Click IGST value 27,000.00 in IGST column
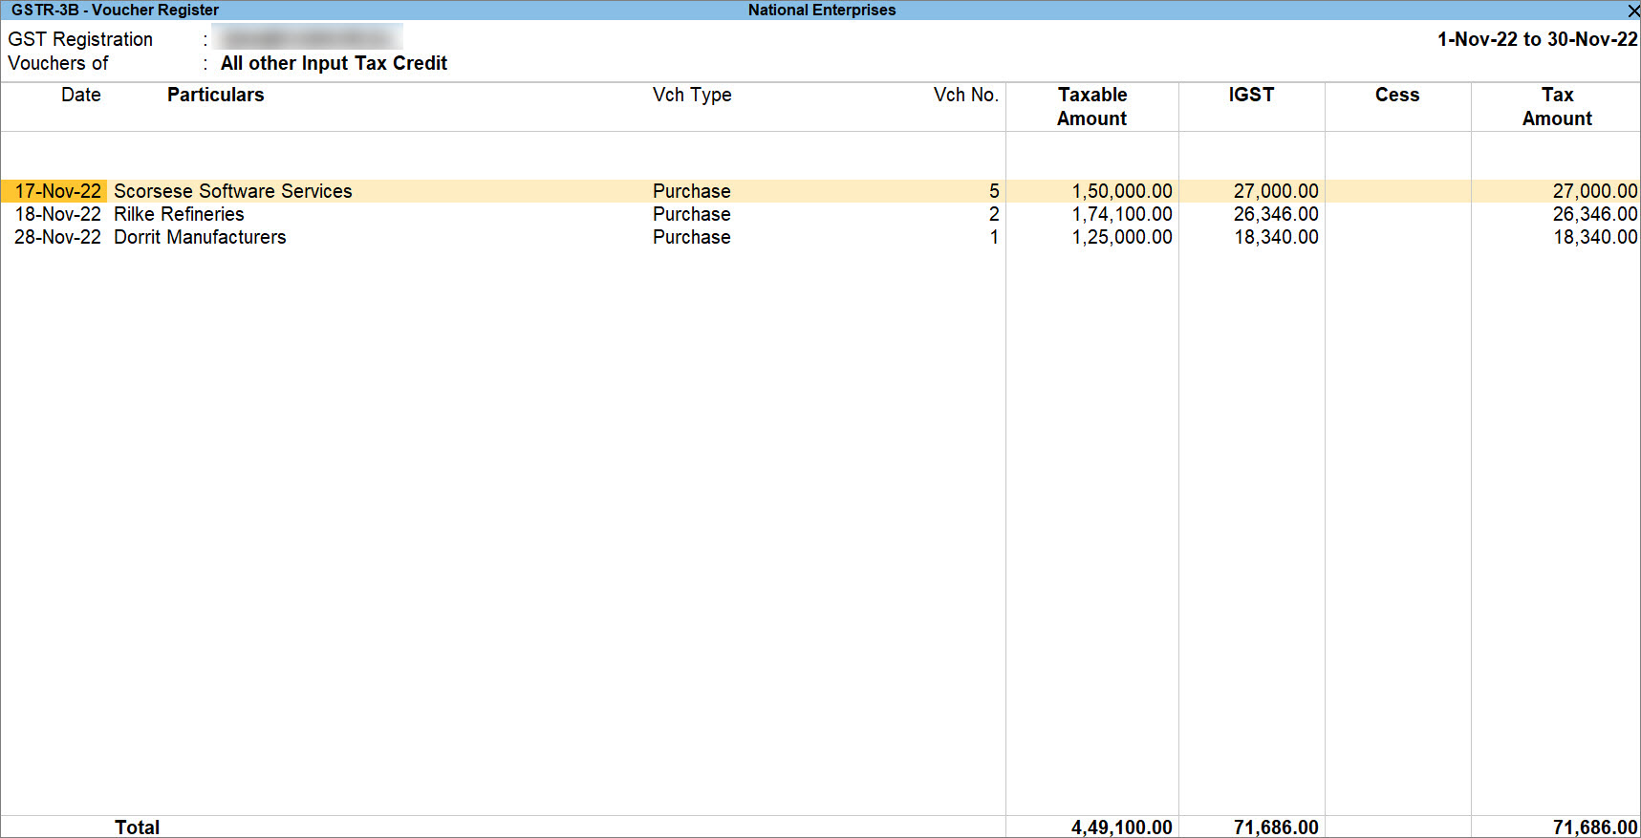This screenshot has width=1641, height=838. [x=1276, y=191]
